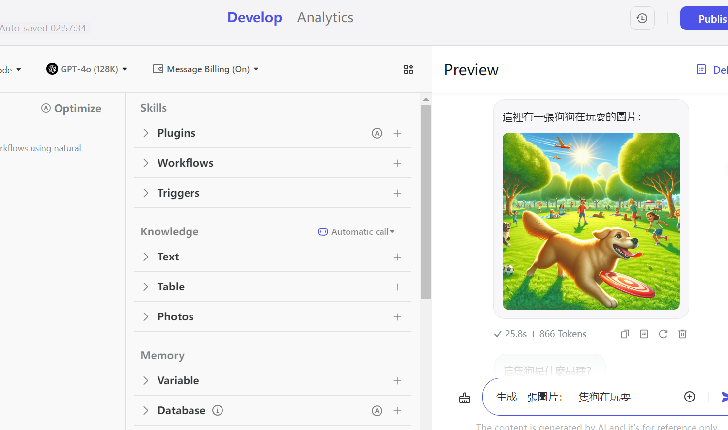Image resolution: width=728 pixels, height=430 pixels.
Task: Click auto-add icon in Plugins row
Action: click(377, 133)
